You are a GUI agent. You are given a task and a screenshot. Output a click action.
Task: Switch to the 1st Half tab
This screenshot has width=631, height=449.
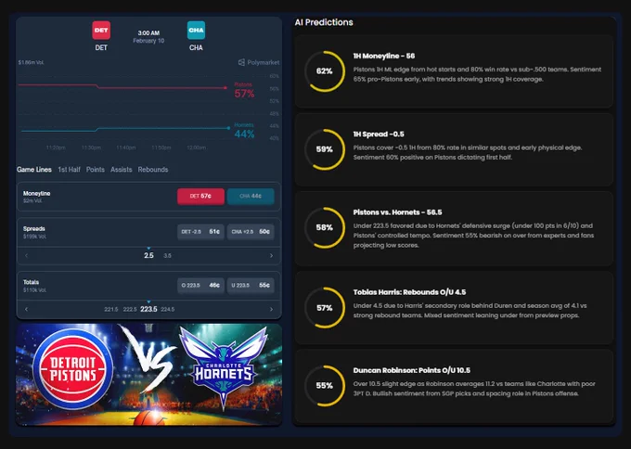(x=70, y=170)
